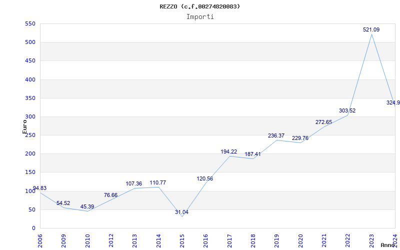The width and height of the screenshot is (400, 250).
Task: Select data label 236.37
Action: pos(276,135)
